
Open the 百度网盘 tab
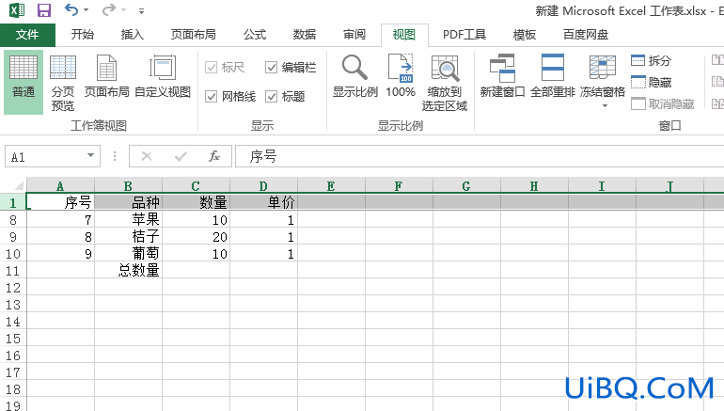(586, 35)
